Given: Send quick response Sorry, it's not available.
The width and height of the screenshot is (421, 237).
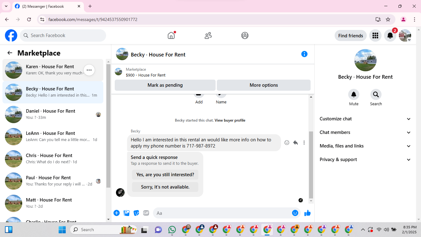Looking at the screenshot, I should tap(165, 187).
